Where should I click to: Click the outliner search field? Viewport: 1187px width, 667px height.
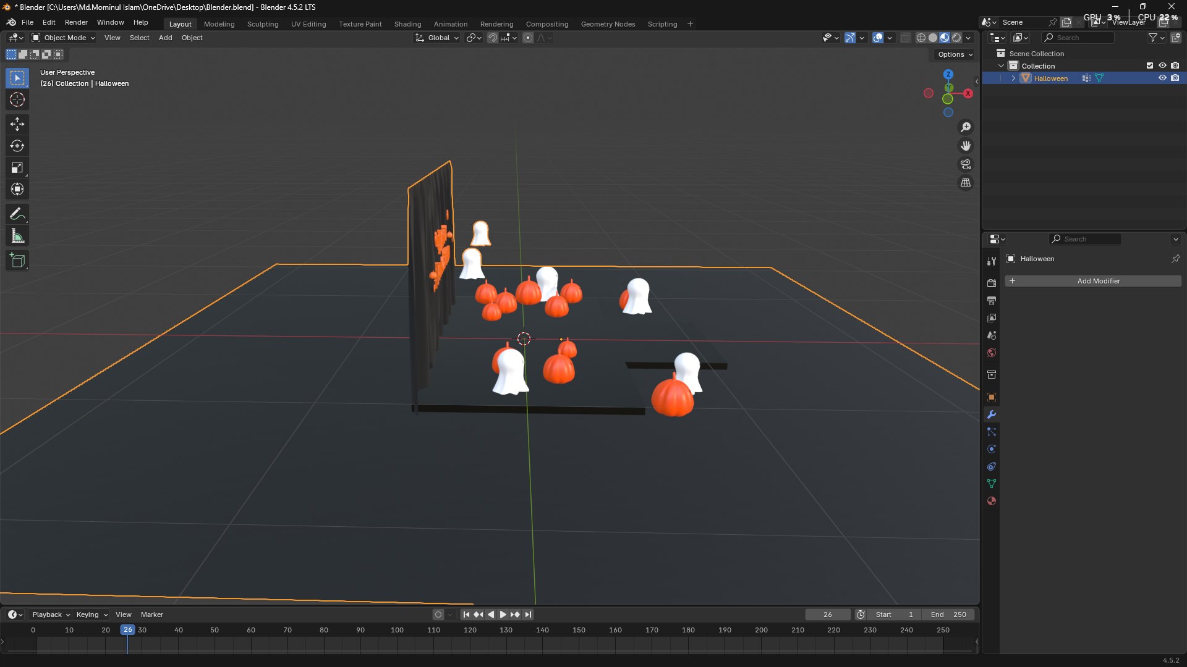(1078, 38)
